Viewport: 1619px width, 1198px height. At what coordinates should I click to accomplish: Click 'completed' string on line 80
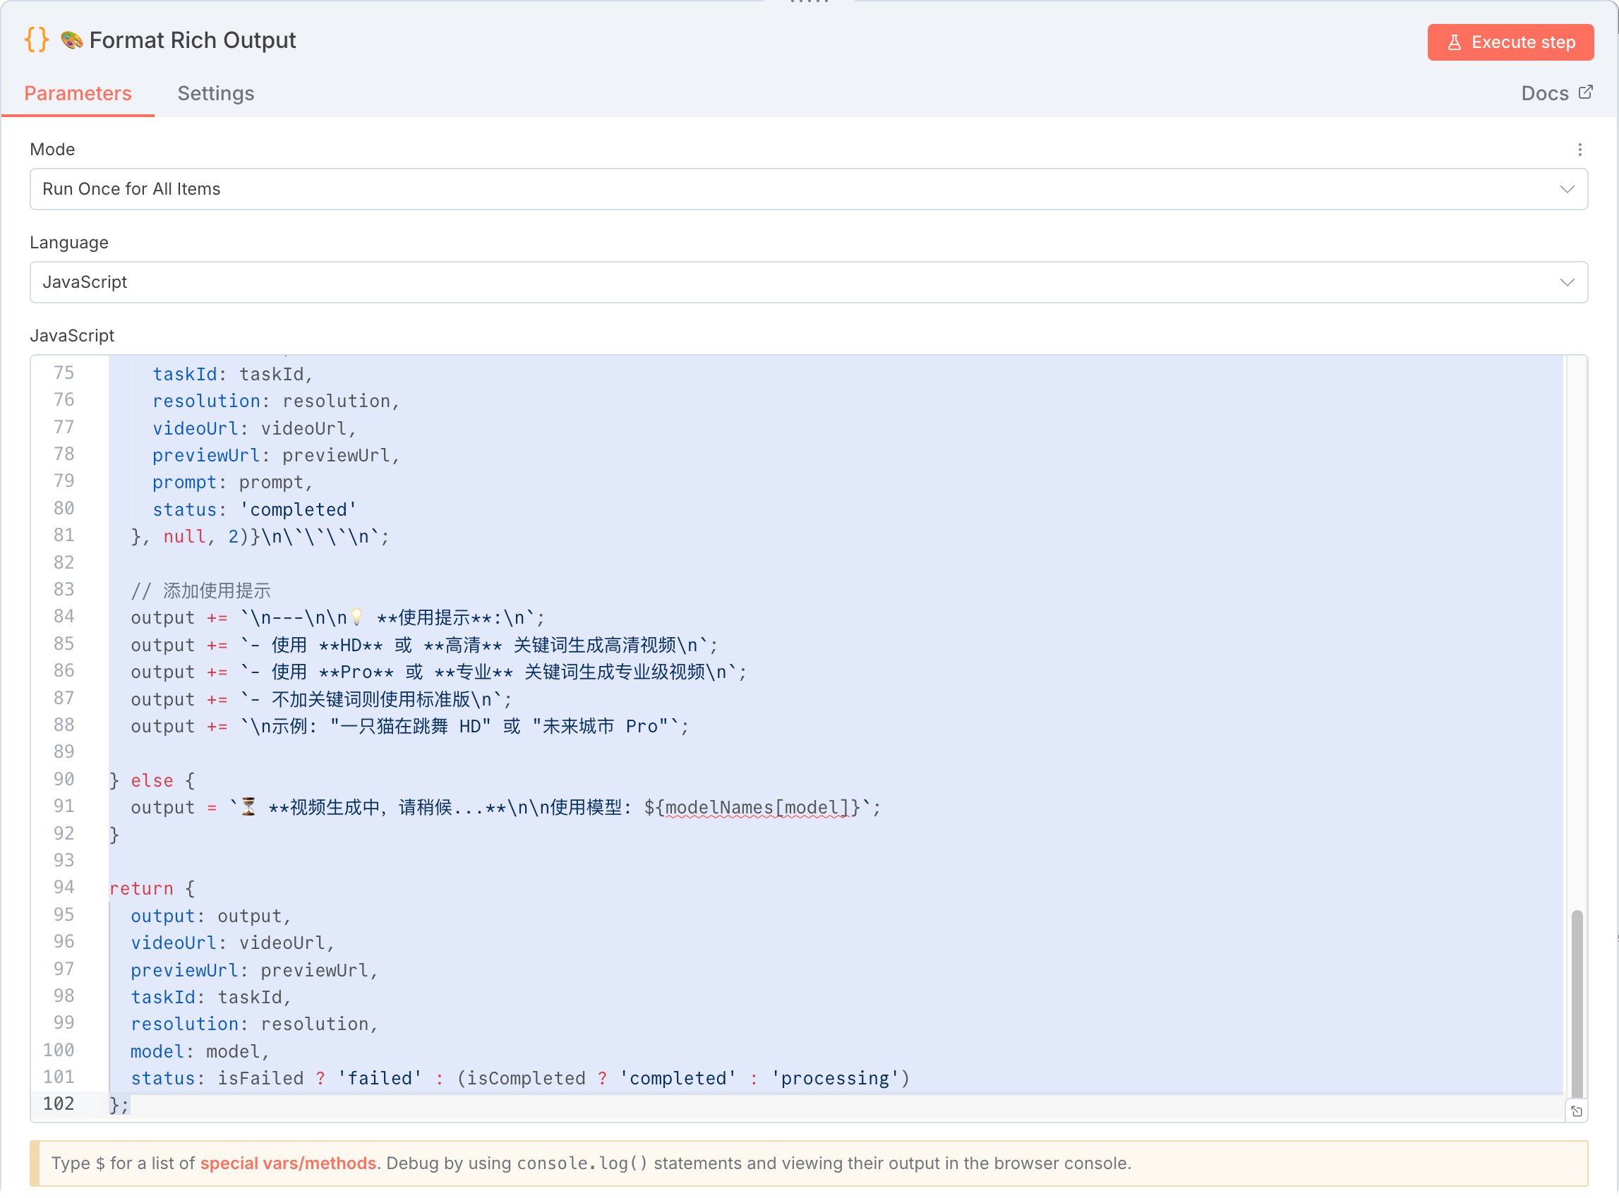(297, 509)
